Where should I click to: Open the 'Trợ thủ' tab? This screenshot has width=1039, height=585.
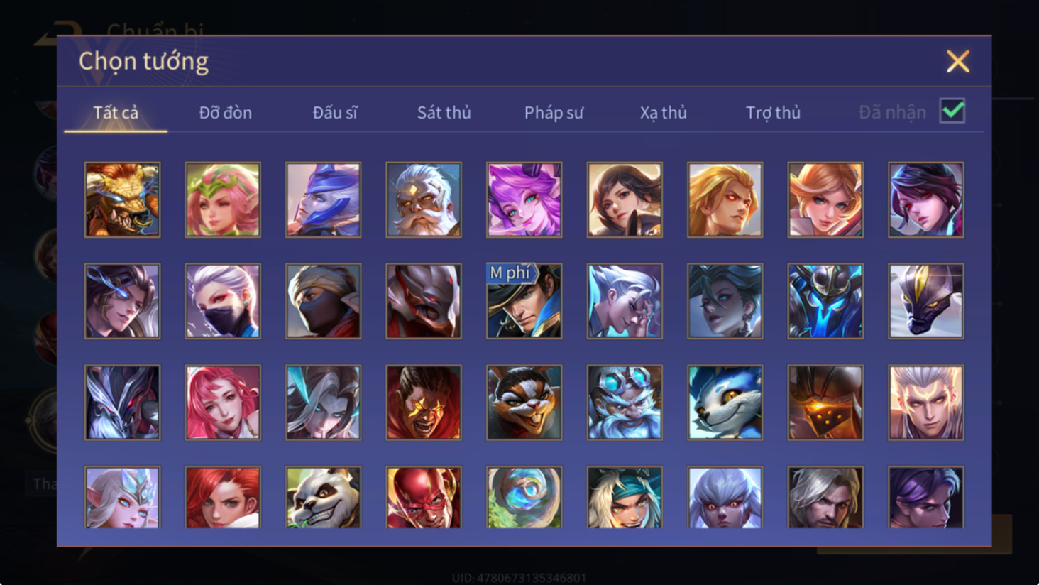[x=773, y=112]
